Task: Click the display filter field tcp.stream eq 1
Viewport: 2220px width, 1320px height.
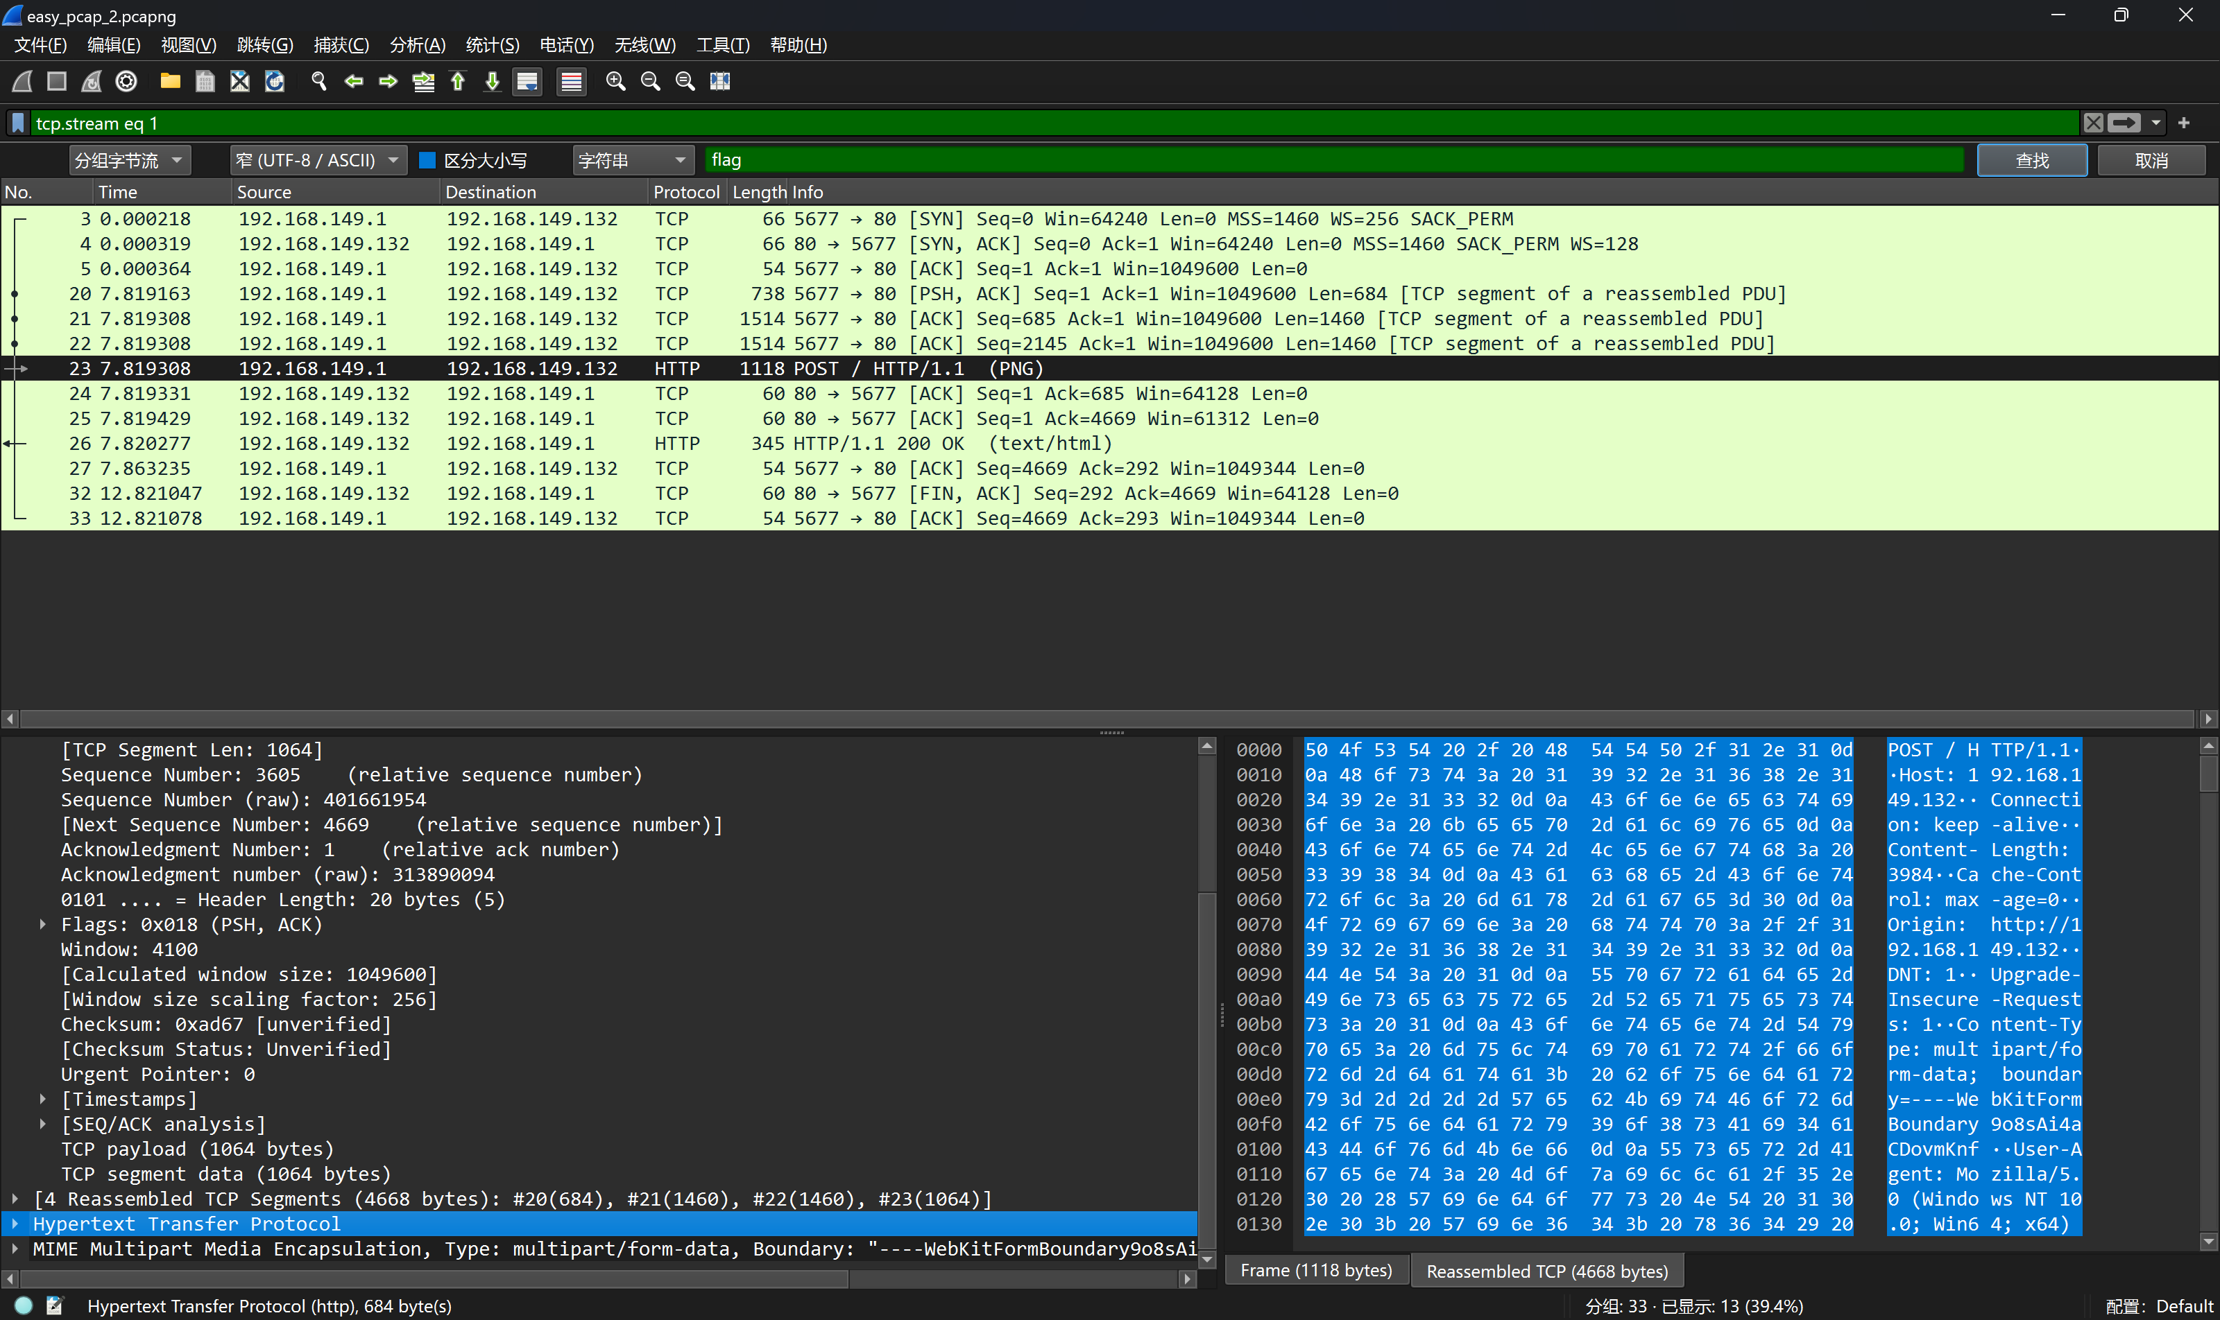Action: click(x=1054, y=123)
